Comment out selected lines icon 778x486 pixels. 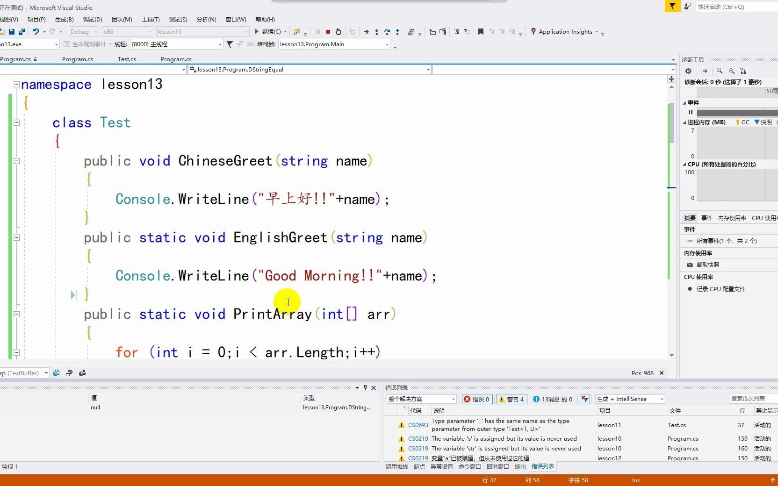457,32
